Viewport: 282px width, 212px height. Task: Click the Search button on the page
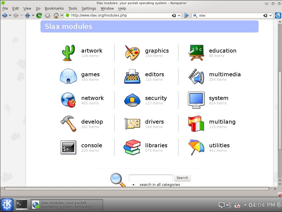point(182,178)
